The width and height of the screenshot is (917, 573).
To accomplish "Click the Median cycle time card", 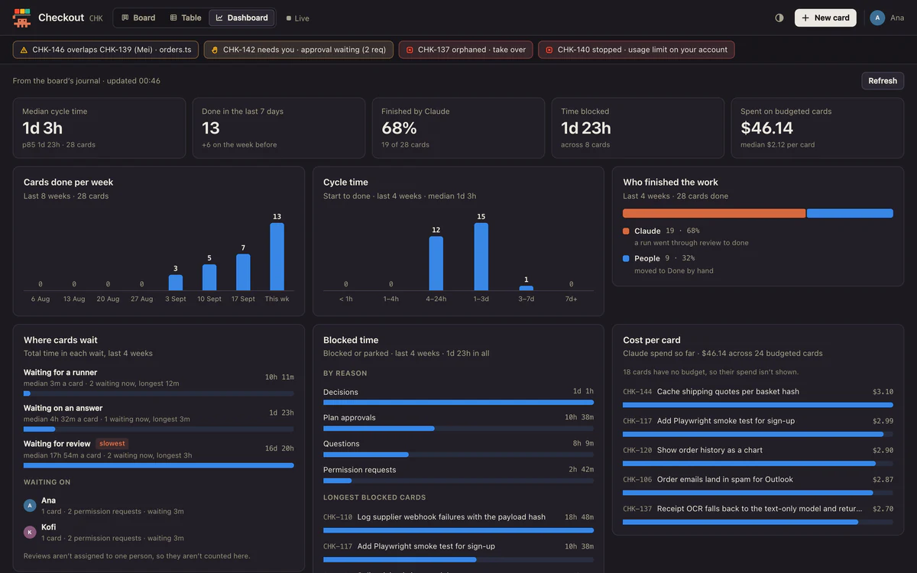I will click(x=99, y=128).
